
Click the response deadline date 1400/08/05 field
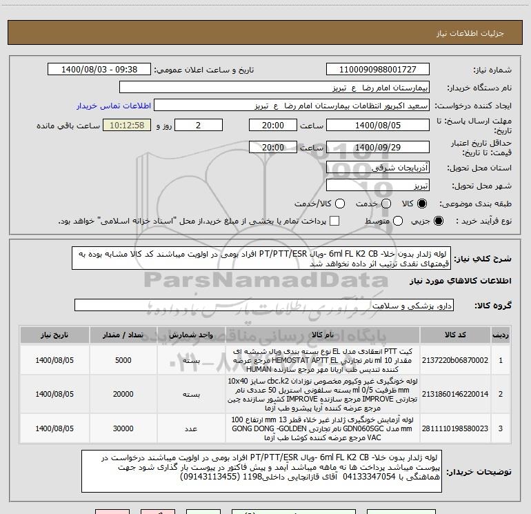pos(378,126)
